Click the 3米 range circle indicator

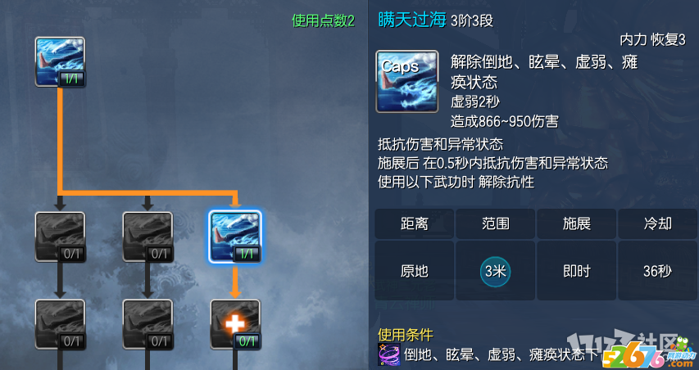[x=495, y=271]
